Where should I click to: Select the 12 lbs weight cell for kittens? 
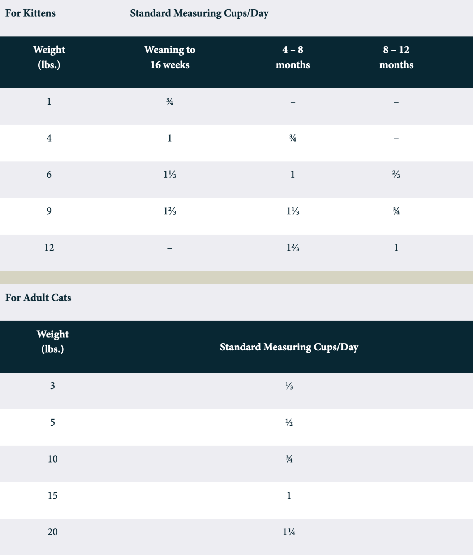click(49, 248)
